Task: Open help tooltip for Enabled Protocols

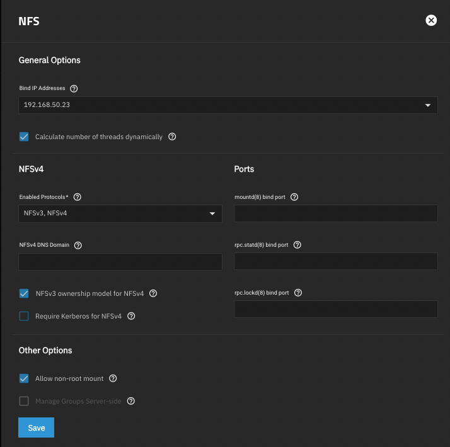Action: 77,197
